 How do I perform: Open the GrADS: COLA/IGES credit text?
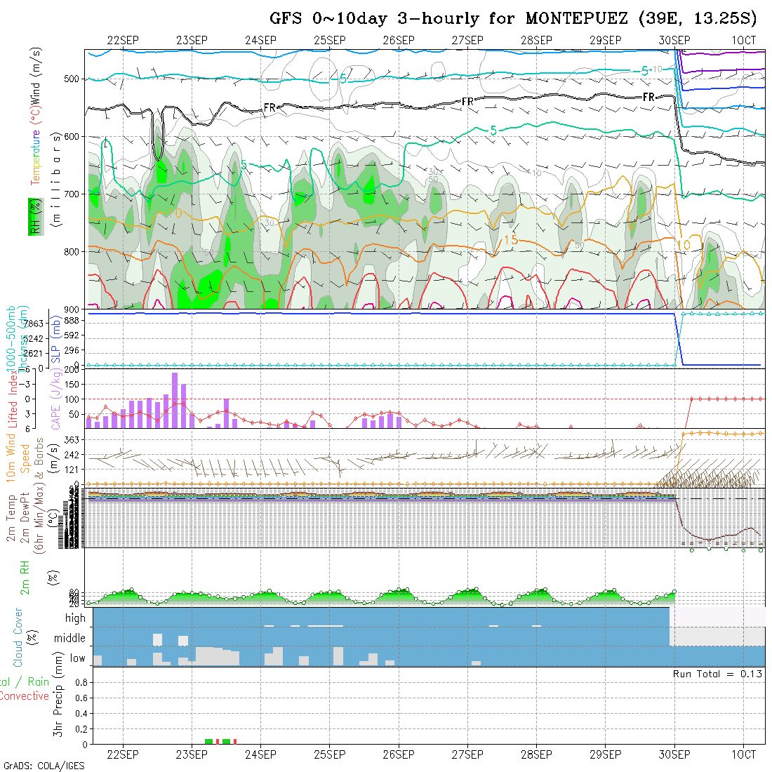tap(44, 766)
